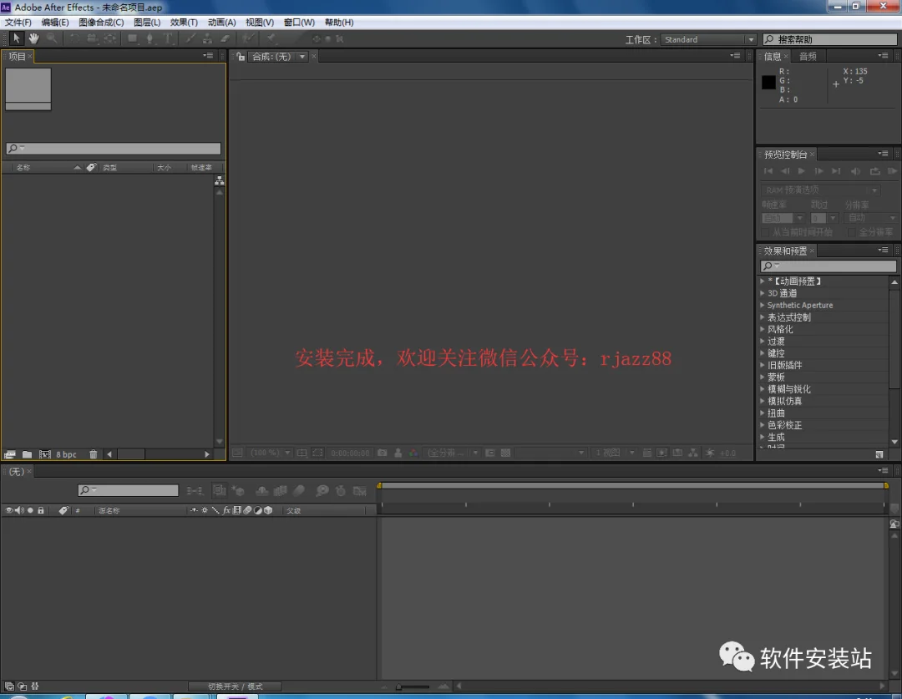Open the 窗口(W) menu
The height and width of the screenshot is (699, 902).
point(299,23)
